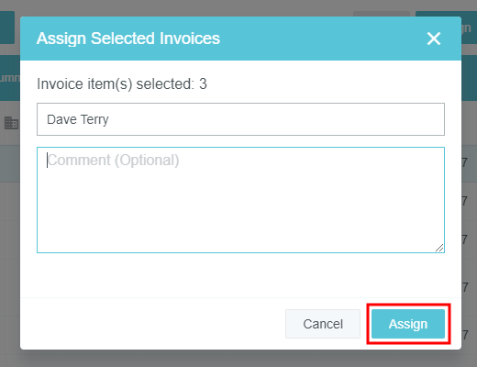
Task: Click the partially hidden teal button top left
Action: [x=7, y=28]
